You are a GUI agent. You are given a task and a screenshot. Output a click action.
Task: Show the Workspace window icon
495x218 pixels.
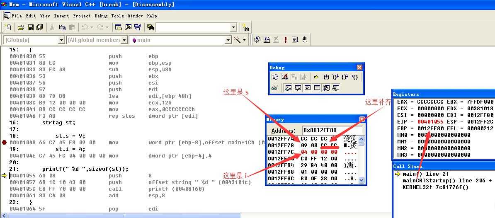(119, 27)
